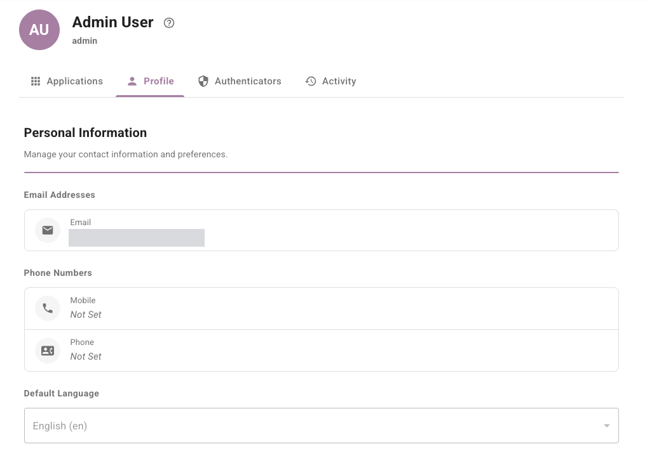Switch to the Applications tab

pyautogui.click(x=67, y=81)
